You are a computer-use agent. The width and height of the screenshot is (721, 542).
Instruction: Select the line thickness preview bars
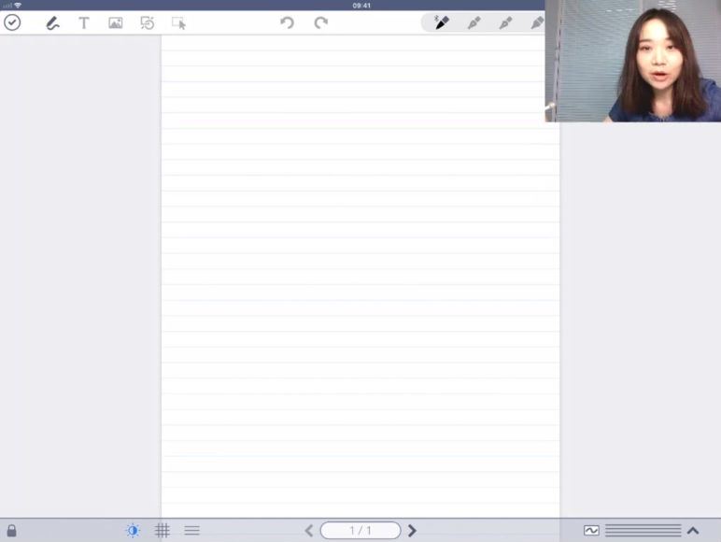tap(643, 531)
